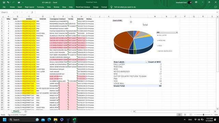Click the Name Box showing Chart 1
Image resolution: width=219 pixels, height=123 pixels.
click(x=7, y=12)
